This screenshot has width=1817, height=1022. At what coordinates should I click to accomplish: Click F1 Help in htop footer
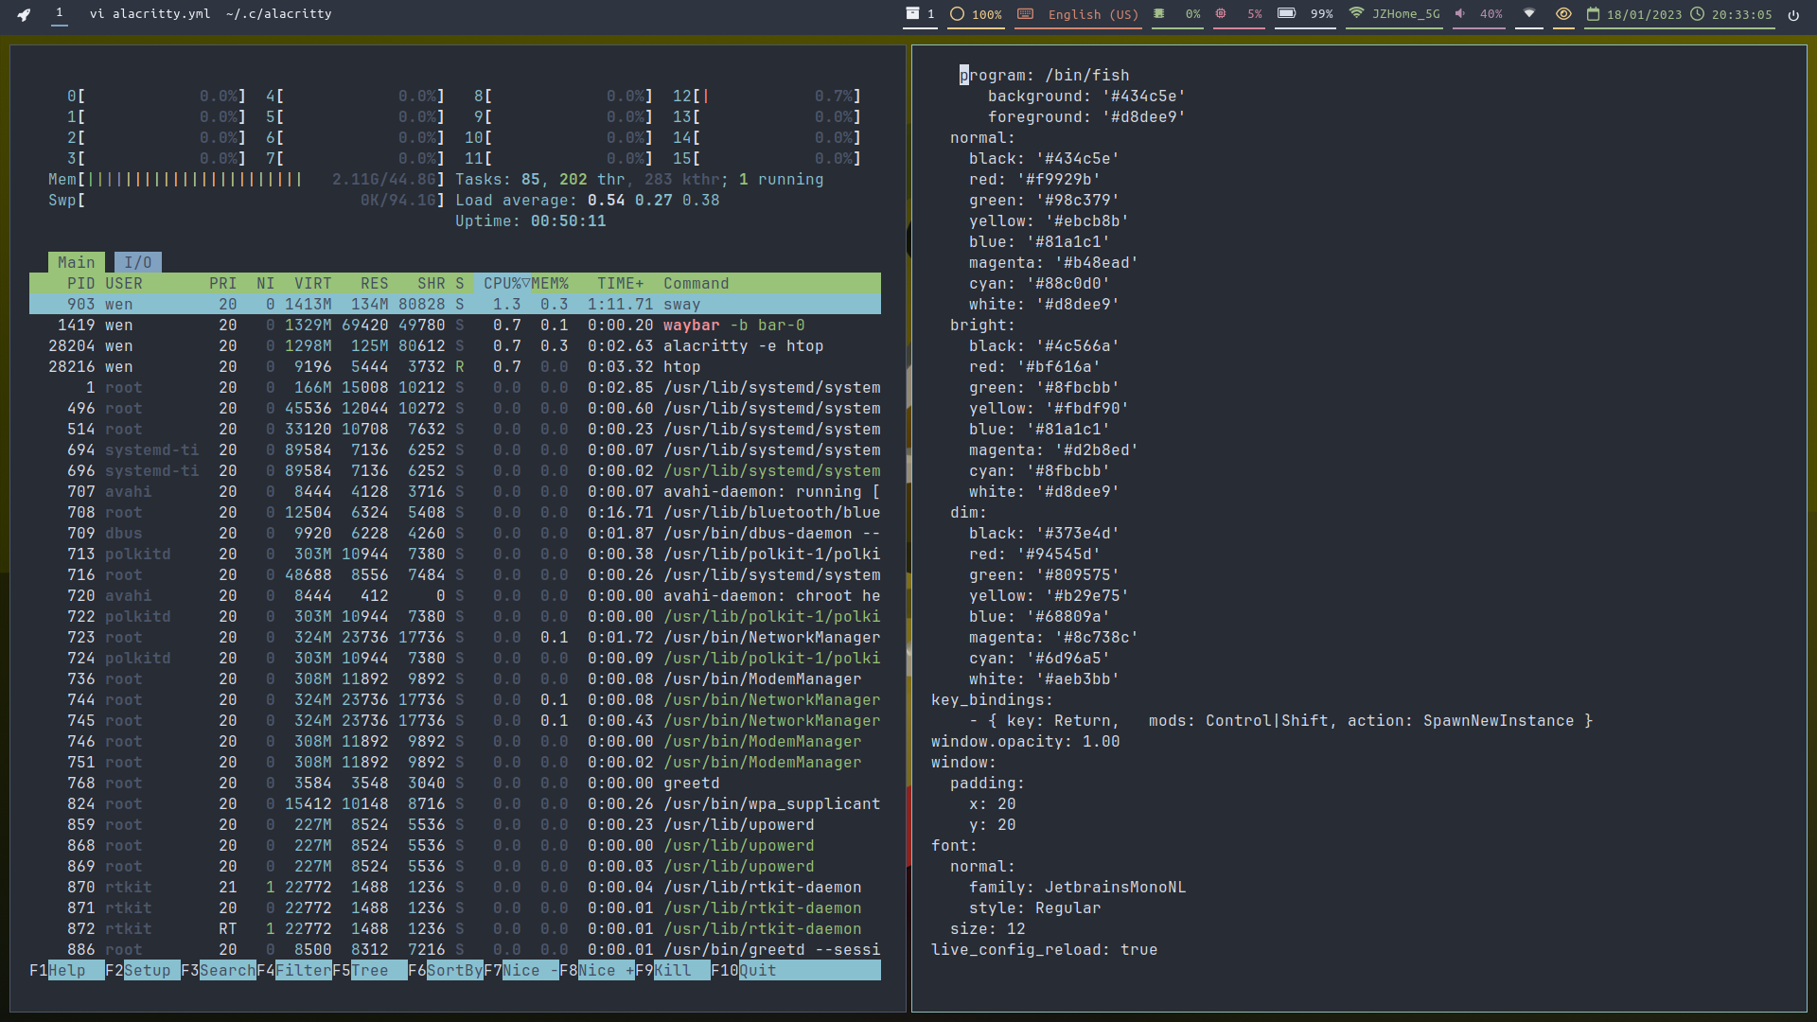click(x=67, y=970)
